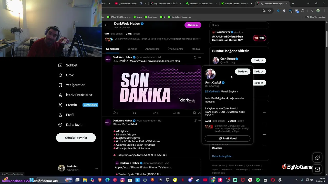The image size is (328, 184).
Task: Click Takip et in the Ümit Özdağ hover card
Action: 243,72
